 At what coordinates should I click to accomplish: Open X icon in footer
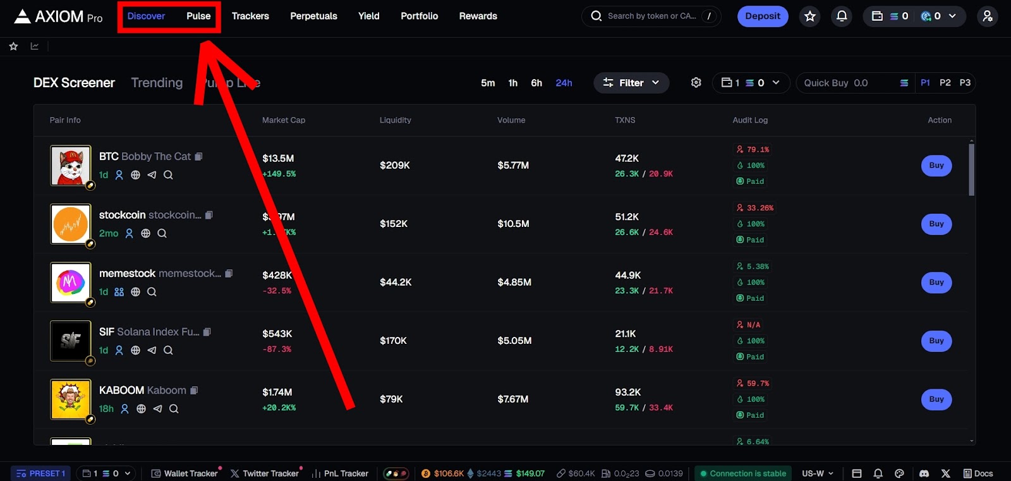point(945,473)
